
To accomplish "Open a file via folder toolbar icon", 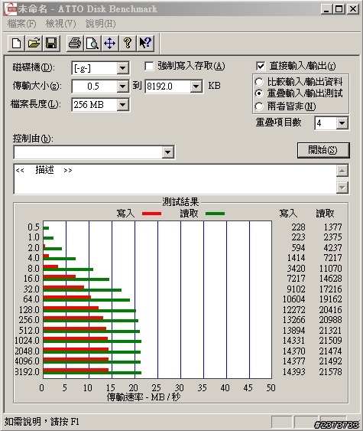I will (34, 43).
